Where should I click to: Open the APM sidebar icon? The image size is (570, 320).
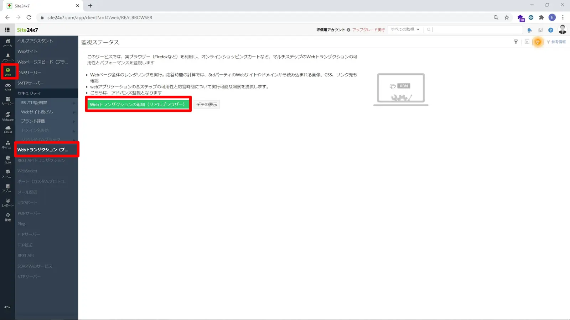pos(7,87)
